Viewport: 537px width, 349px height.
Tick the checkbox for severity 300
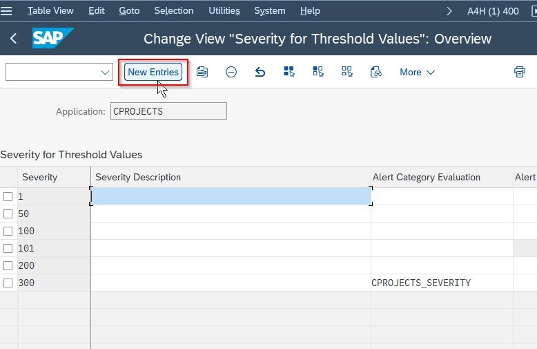[x=8, y=283]
